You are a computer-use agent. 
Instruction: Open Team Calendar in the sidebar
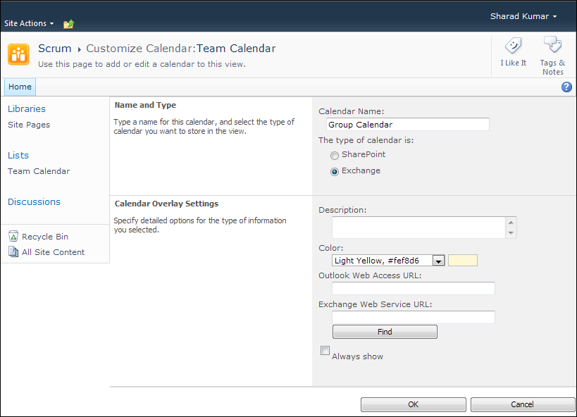pos(39,171)
